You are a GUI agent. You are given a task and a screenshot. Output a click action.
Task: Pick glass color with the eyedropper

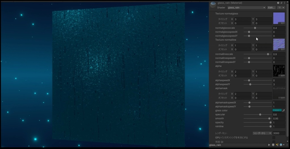point(283,111)
